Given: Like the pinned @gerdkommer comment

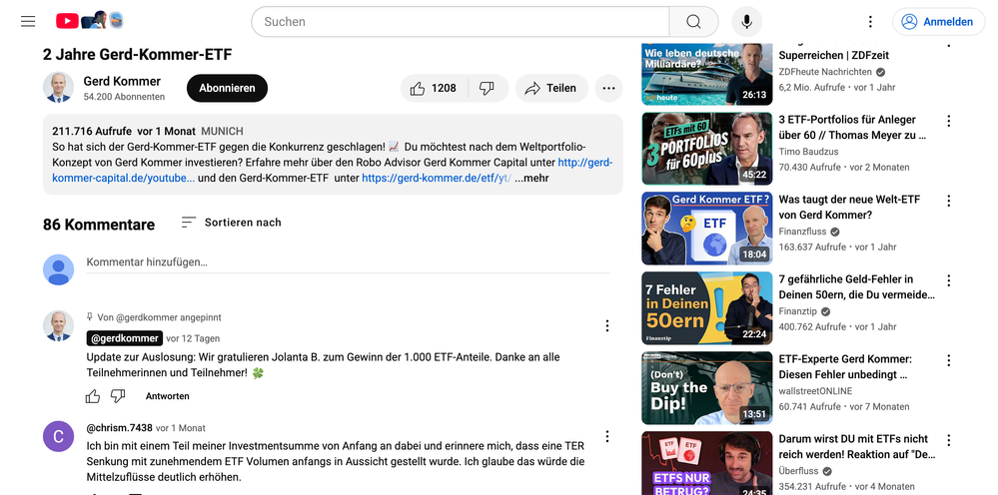Looking at the screenshot, I should (93, 396).
